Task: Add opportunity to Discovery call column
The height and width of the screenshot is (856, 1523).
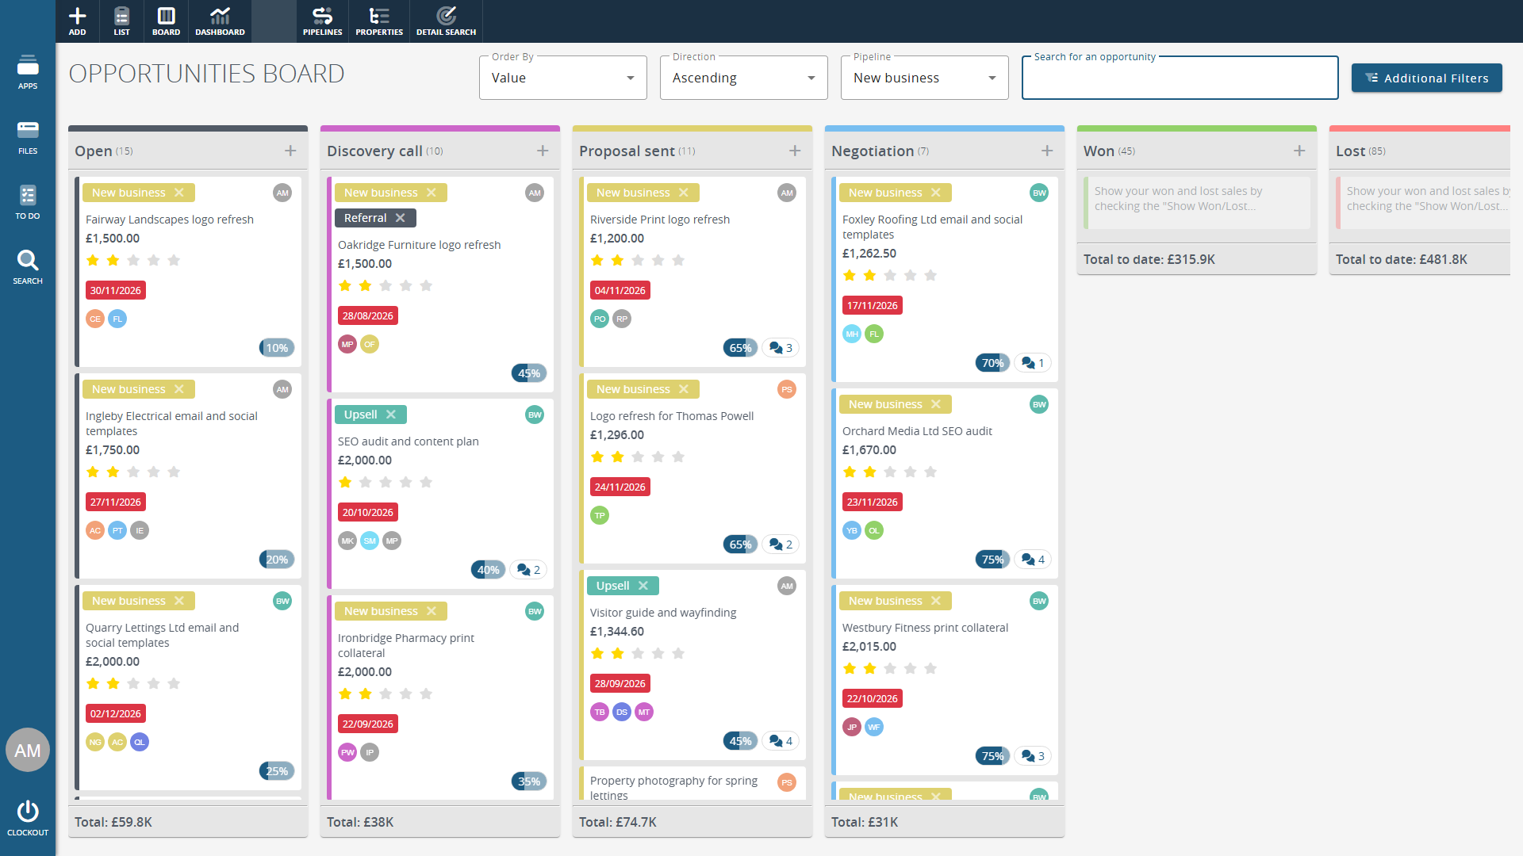Action: (x=543, y=151)
